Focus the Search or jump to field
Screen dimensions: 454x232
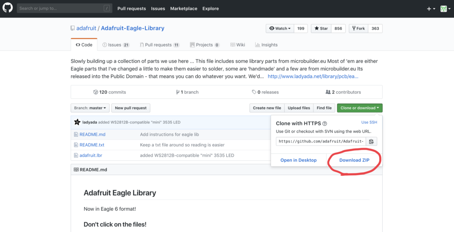(64, 8)
